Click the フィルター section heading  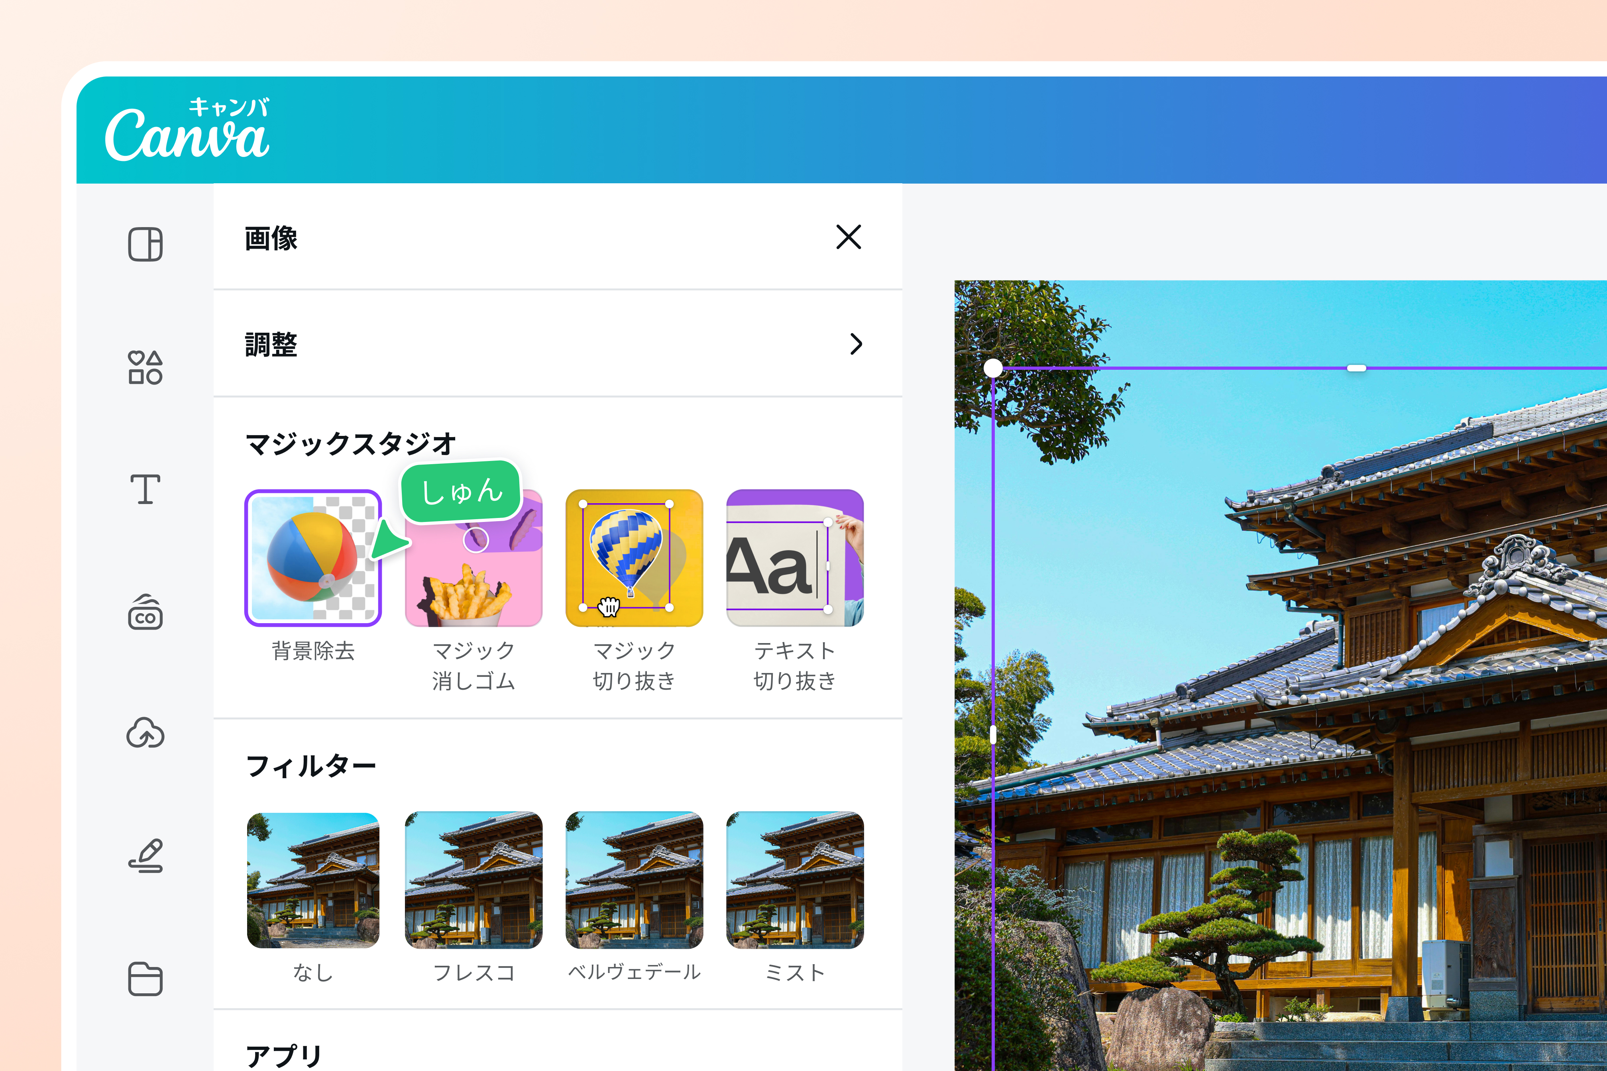click(x=311, y=766)
